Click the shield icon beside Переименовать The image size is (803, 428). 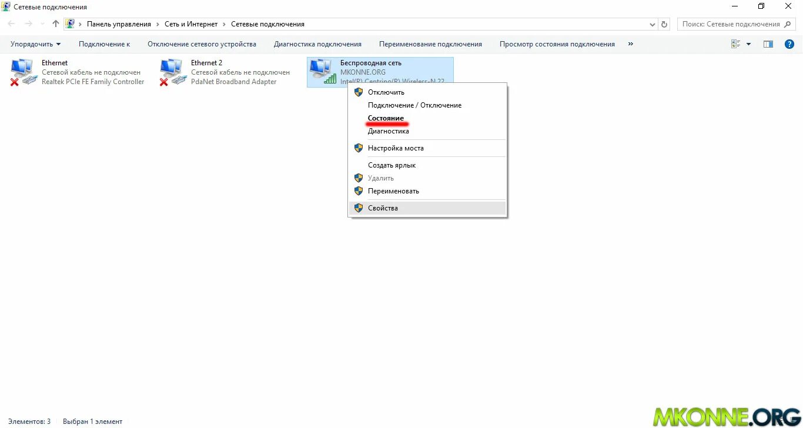[359, 191]
